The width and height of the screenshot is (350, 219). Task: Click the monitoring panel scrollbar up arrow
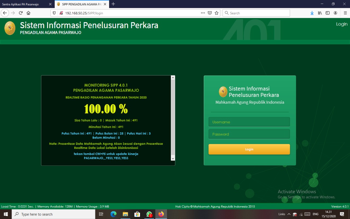tap(173, 78)
